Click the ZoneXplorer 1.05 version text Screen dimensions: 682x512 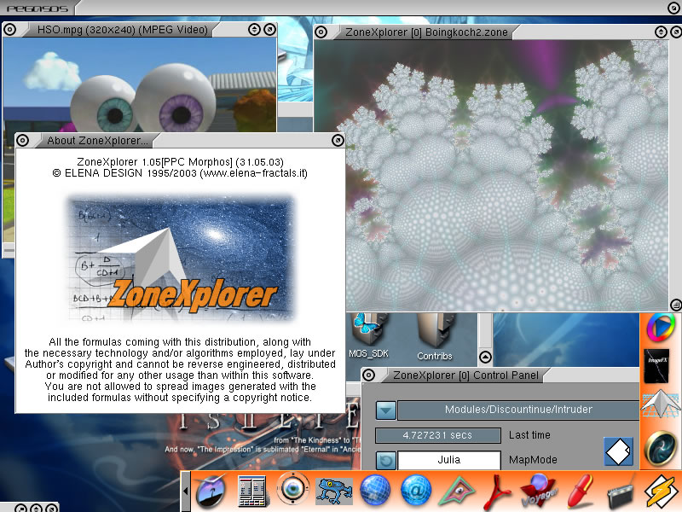click(x=180, y=162)
